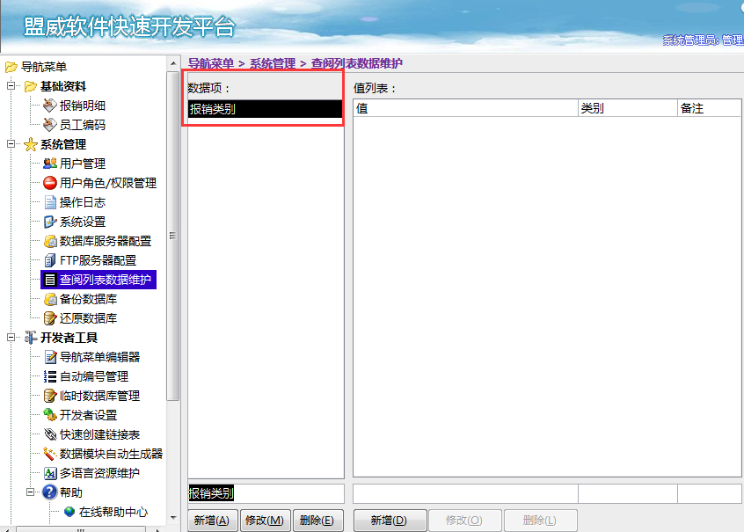Screen dimensions: 744x532
Task: Open 在线帮助中心 tree item
Action: pos(113,512)
